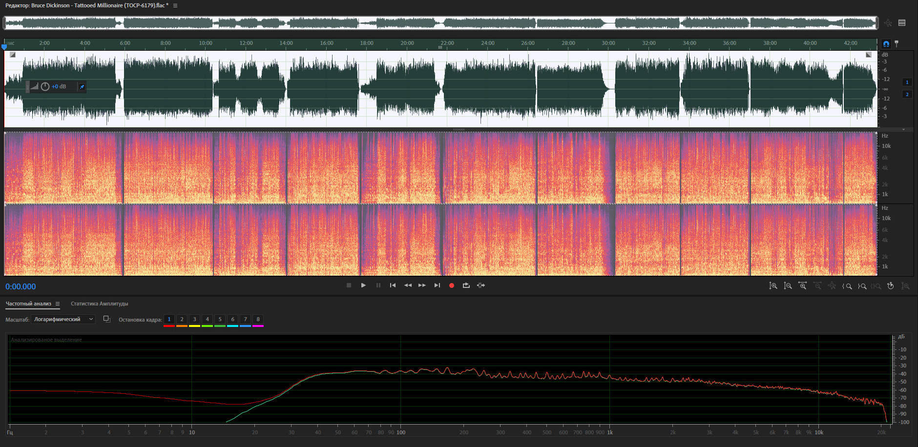This screenshot has width=918, height=447.
Task: Start playback with the Play button
Action: [x=363, y=285]
